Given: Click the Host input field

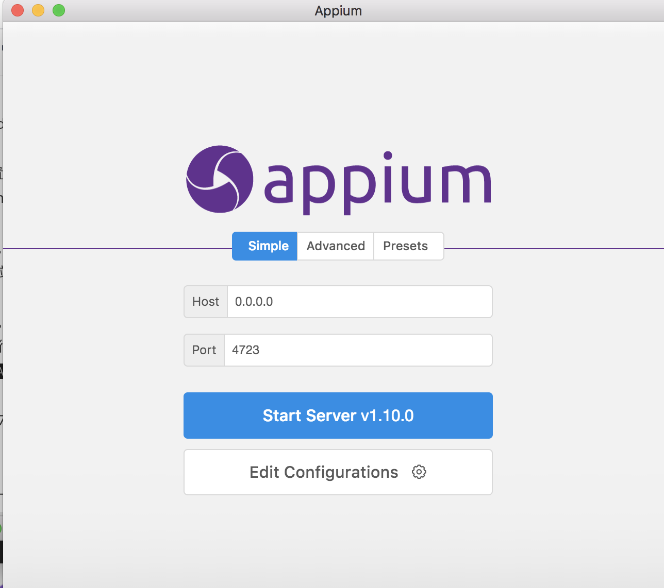Looking at the screenshot, I should pyautogui.click(x=360, y=302).
